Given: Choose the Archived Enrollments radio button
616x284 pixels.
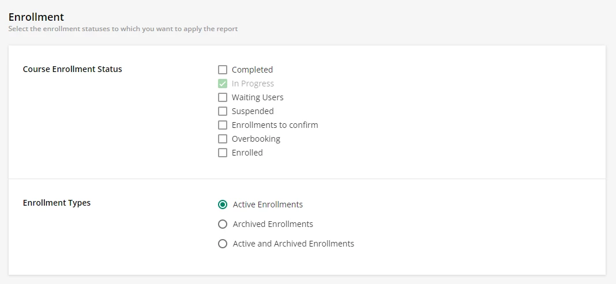Looking at the screenshot, I should coord(223,224).
